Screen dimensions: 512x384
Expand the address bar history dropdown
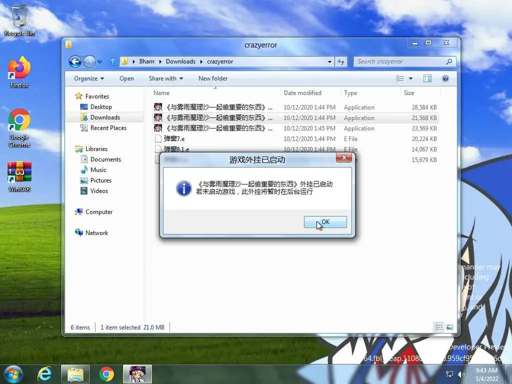coord(329,61)
